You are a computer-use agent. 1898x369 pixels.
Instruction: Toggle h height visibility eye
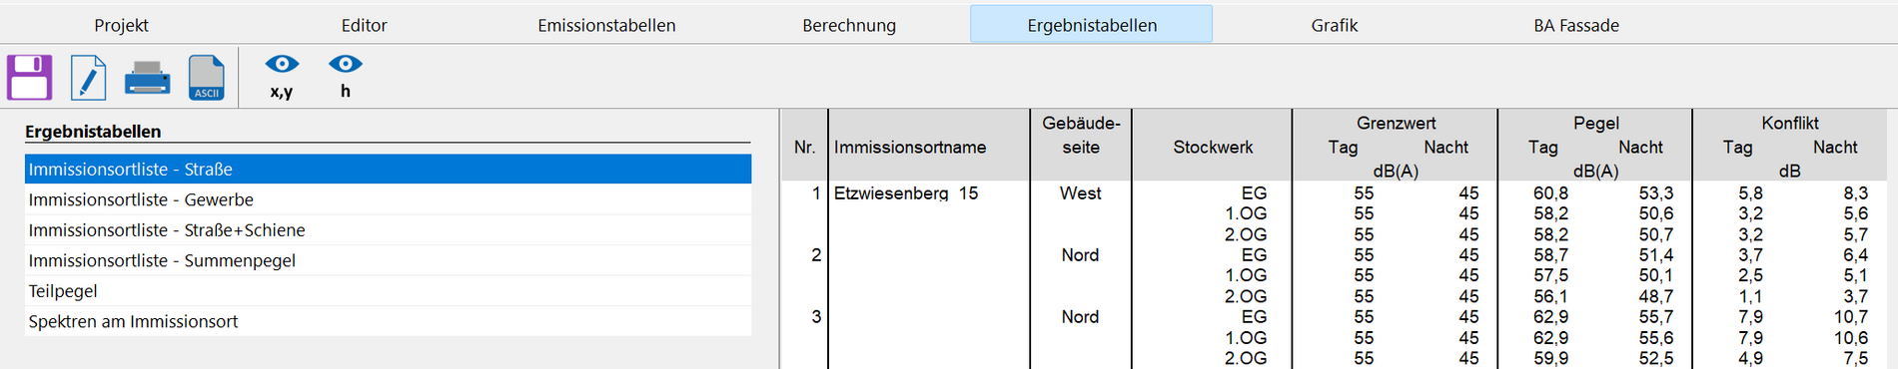point(346,76)
